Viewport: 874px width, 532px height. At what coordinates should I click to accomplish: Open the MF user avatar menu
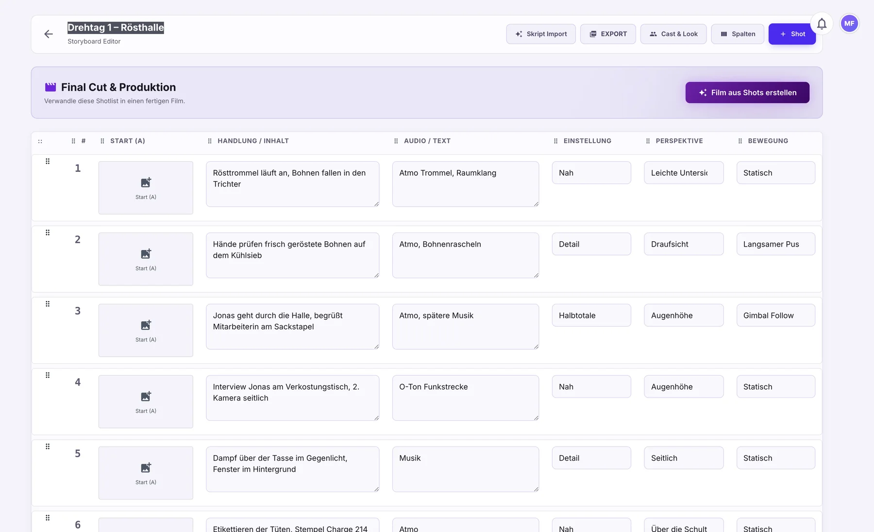tap(849, 23)
